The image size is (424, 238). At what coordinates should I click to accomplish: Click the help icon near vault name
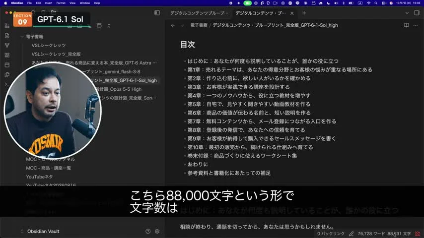coord(148,231)
